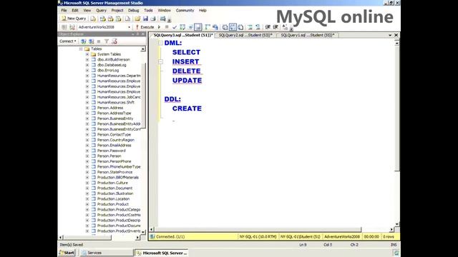The image size is (458, 257).
Task: Start debugging with the green arrow
Action: click(x=159, y=27)
